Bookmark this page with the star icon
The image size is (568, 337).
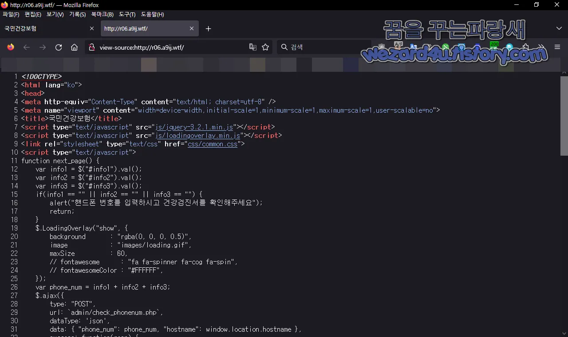pos(265,47)
